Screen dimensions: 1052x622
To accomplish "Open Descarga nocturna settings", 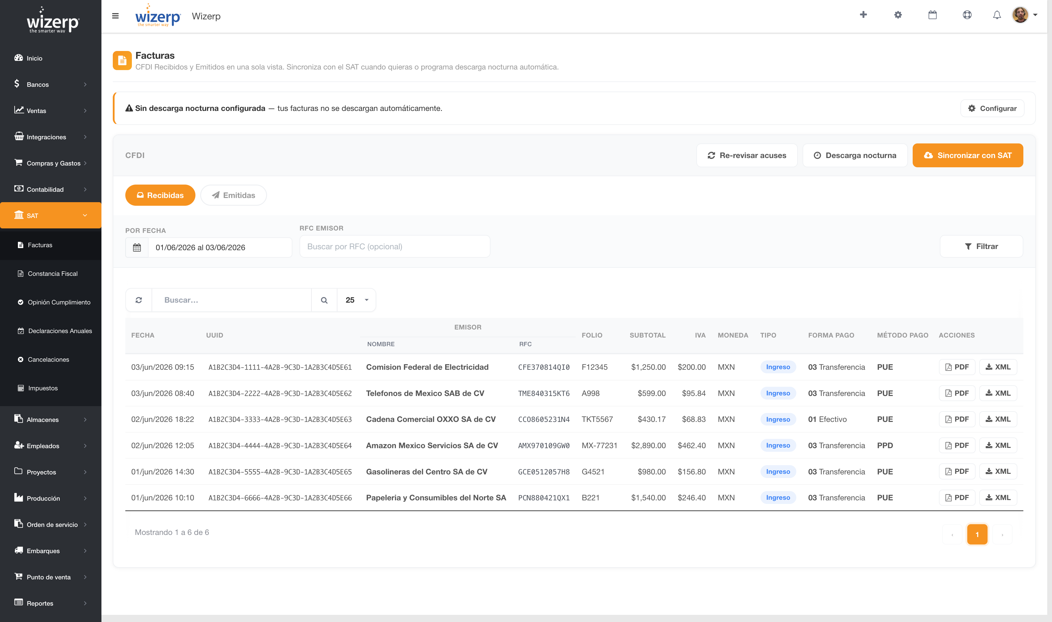I will pos(855,155).
